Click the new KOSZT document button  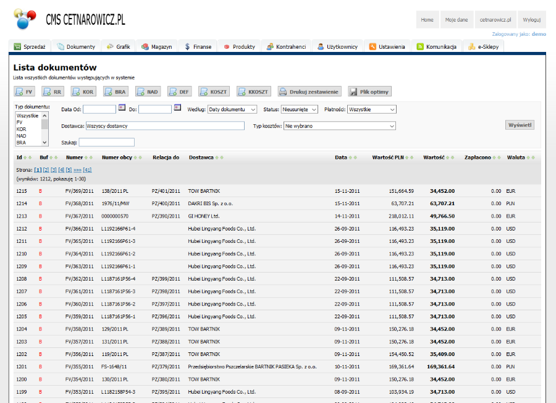point(214,91)
